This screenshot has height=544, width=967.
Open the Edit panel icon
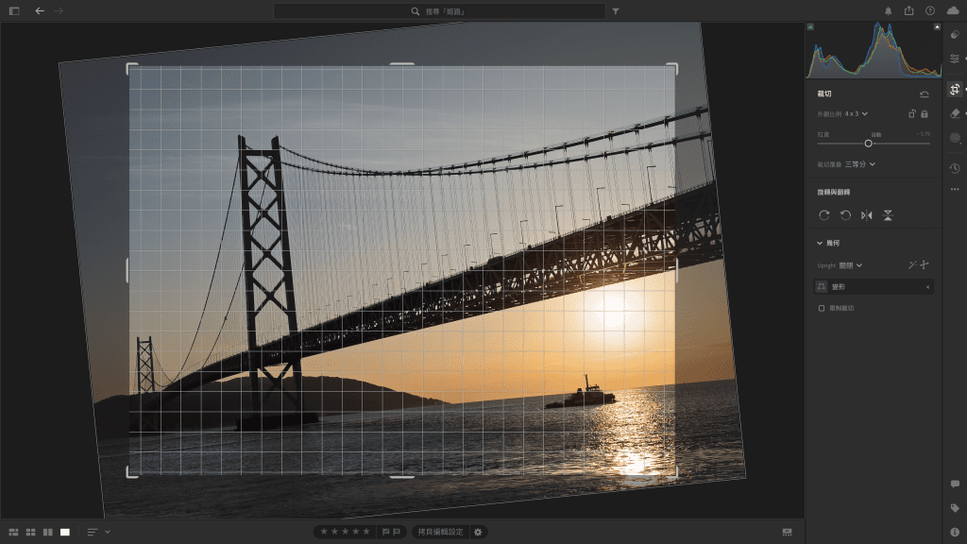tap(956, 57)
